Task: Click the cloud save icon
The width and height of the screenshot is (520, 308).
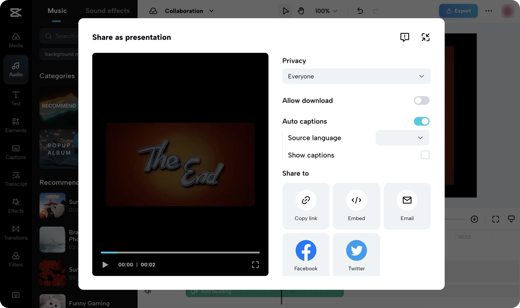Action: point(153,11)
